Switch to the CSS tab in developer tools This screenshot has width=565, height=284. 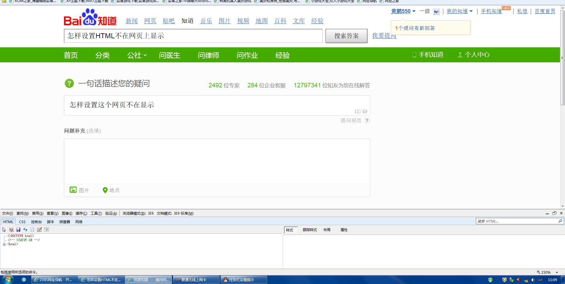[x=22, y=222]
